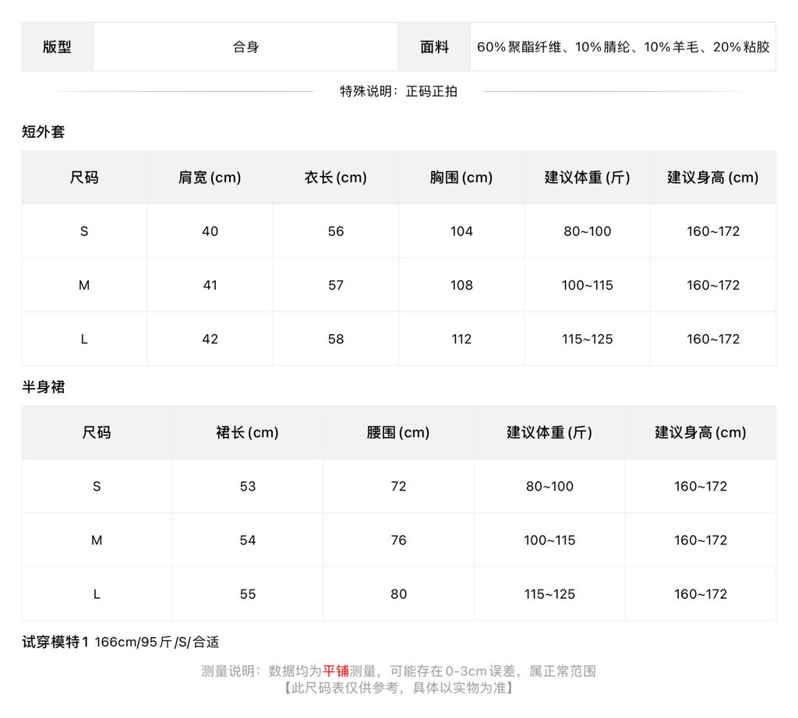798x718 pixels.
Task: Select shoulder width value 42
Action: [210, 340]
